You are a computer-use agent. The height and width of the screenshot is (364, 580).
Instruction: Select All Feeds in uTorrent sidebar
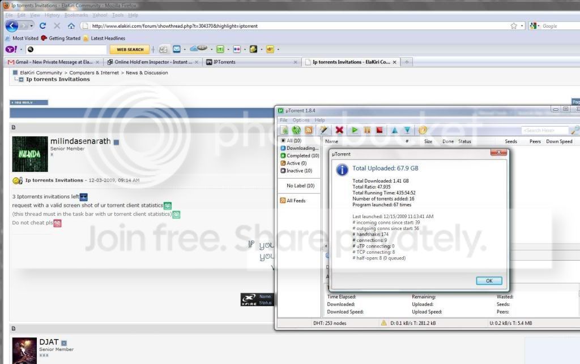tap(293, 201)
